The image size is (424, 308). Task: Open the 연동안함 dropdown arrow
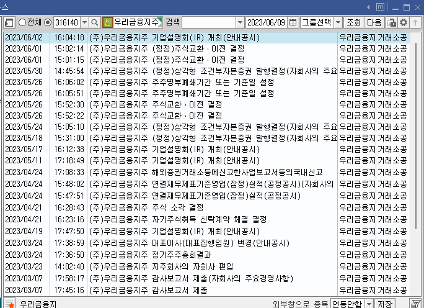[369, 304]
